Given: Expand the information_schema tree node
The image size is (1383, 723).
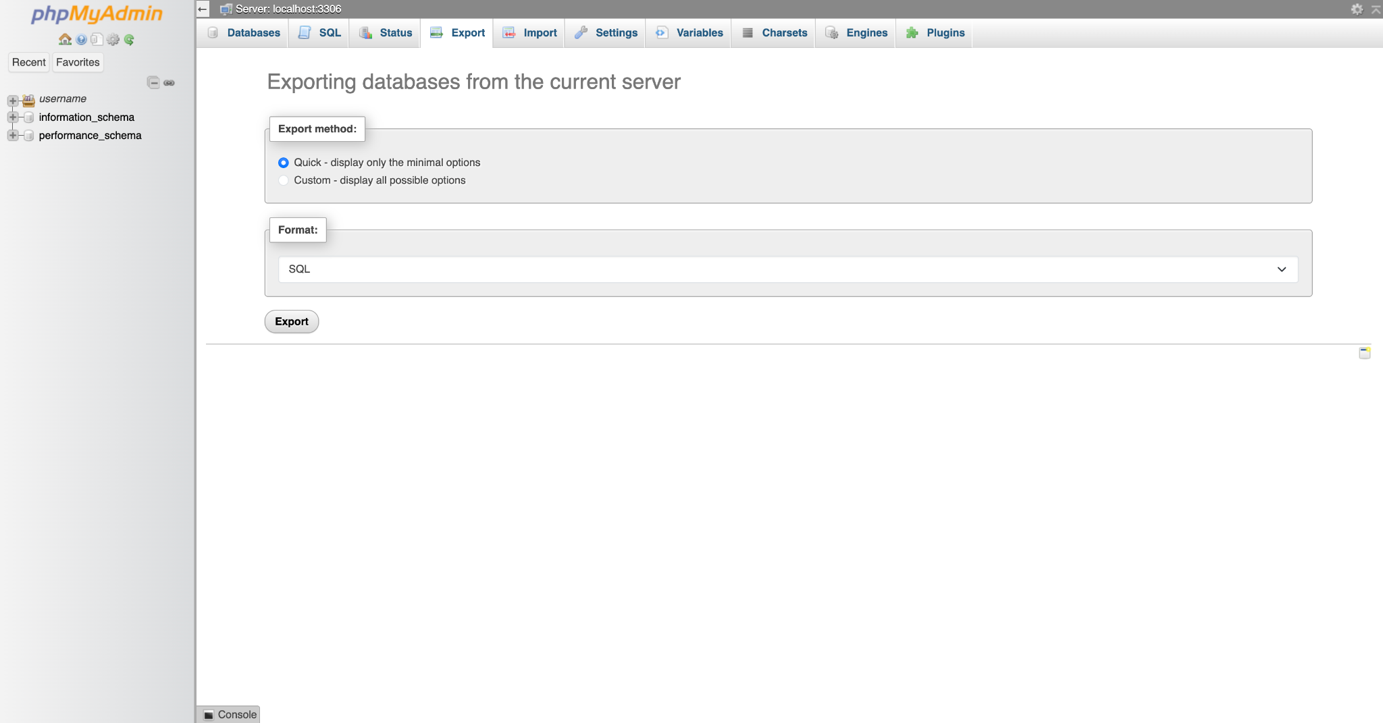Looking at the screenshot, I should (x=12, y=117).
